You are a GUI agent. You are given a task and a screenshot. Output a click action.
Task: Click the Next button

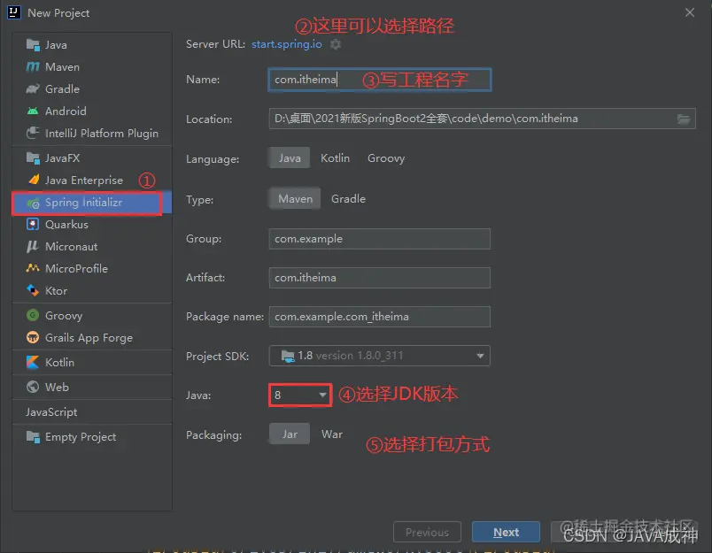pos(506,532)
